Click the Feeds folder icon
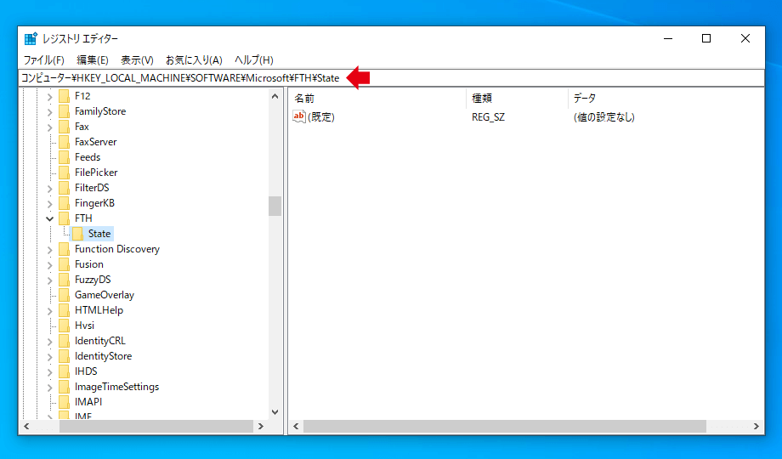This screenshot has height=459, width=782. [64, 157]
